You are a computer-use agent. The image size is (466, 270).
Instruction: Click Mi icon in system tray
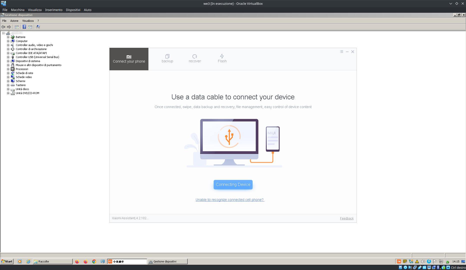[399, 261]
